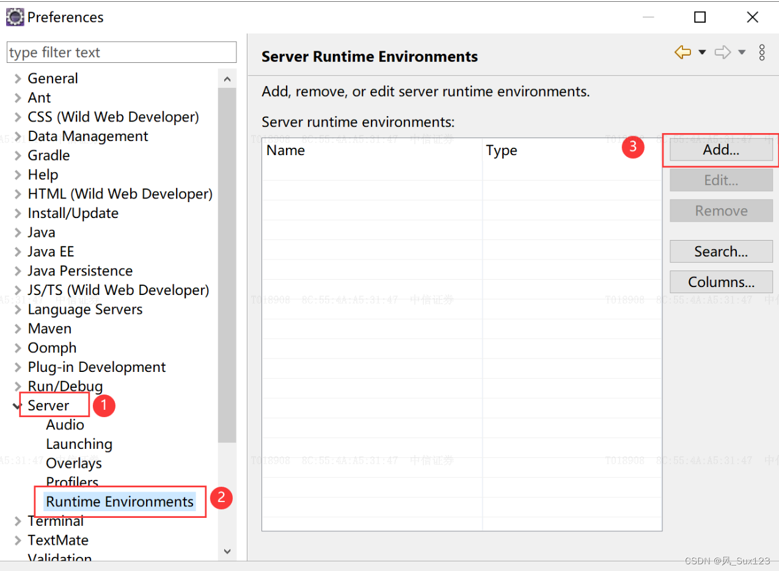The width and height of the screenshot is (779, 571).
Task: Click the Add... button
Action: click(x=721, y=150)
